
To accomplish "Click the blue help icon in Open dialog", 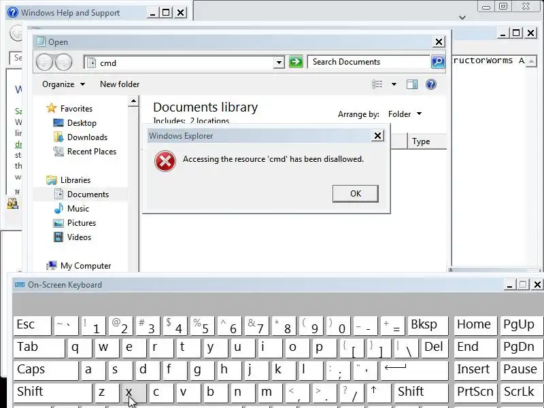I will (431, 84).
